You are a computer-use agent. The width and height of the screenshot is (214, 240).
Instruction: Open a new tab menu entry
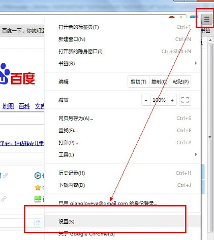(123, 27)
